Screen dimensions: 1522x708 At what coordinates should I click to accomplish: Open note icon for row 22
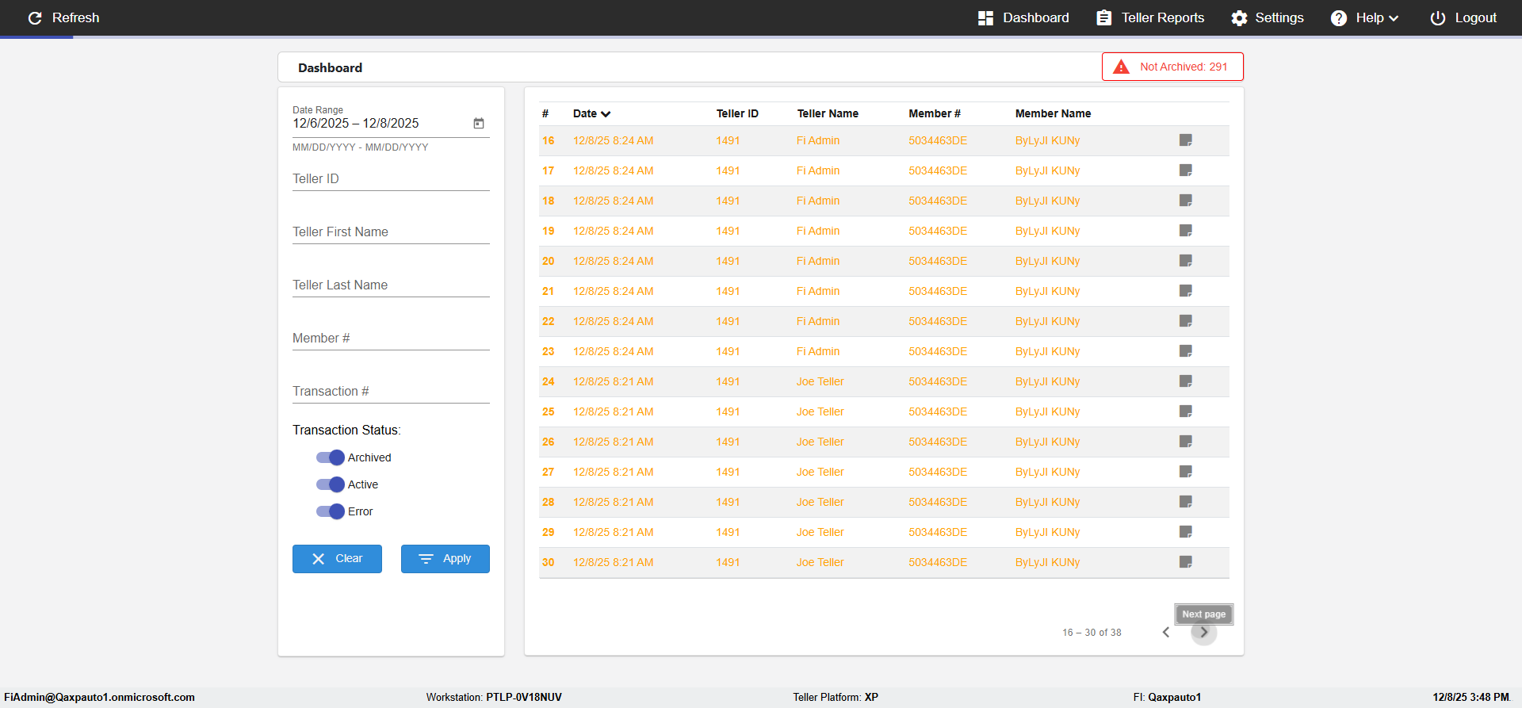[1186, 321]
